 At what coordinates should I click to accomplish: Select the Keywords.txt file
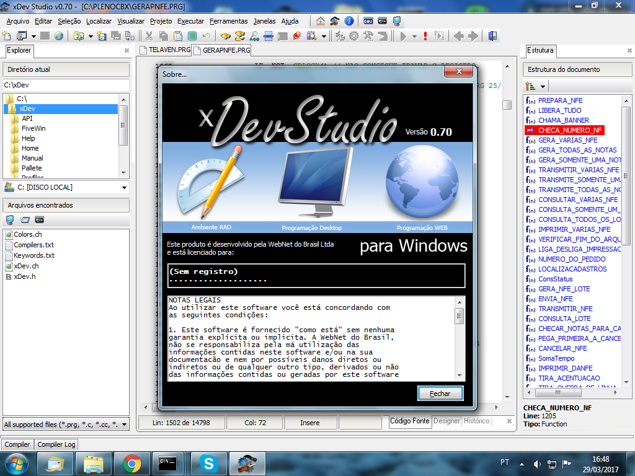34,255
